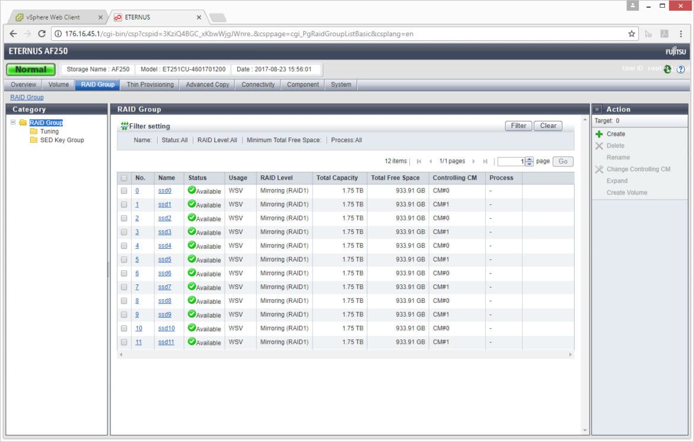
Task: Go to last page of results
Action: (x=485, y=161)
